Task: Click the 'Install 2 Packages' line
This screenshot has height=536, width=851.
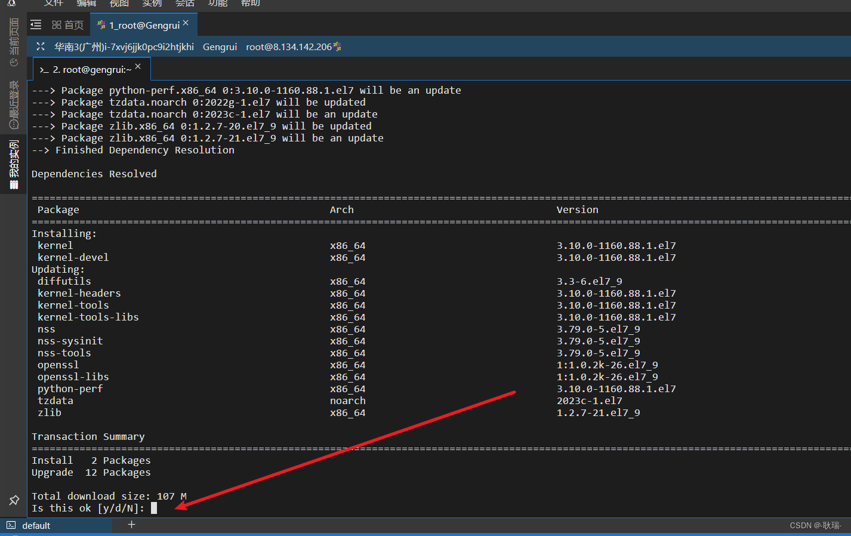Action: (91, 460)
